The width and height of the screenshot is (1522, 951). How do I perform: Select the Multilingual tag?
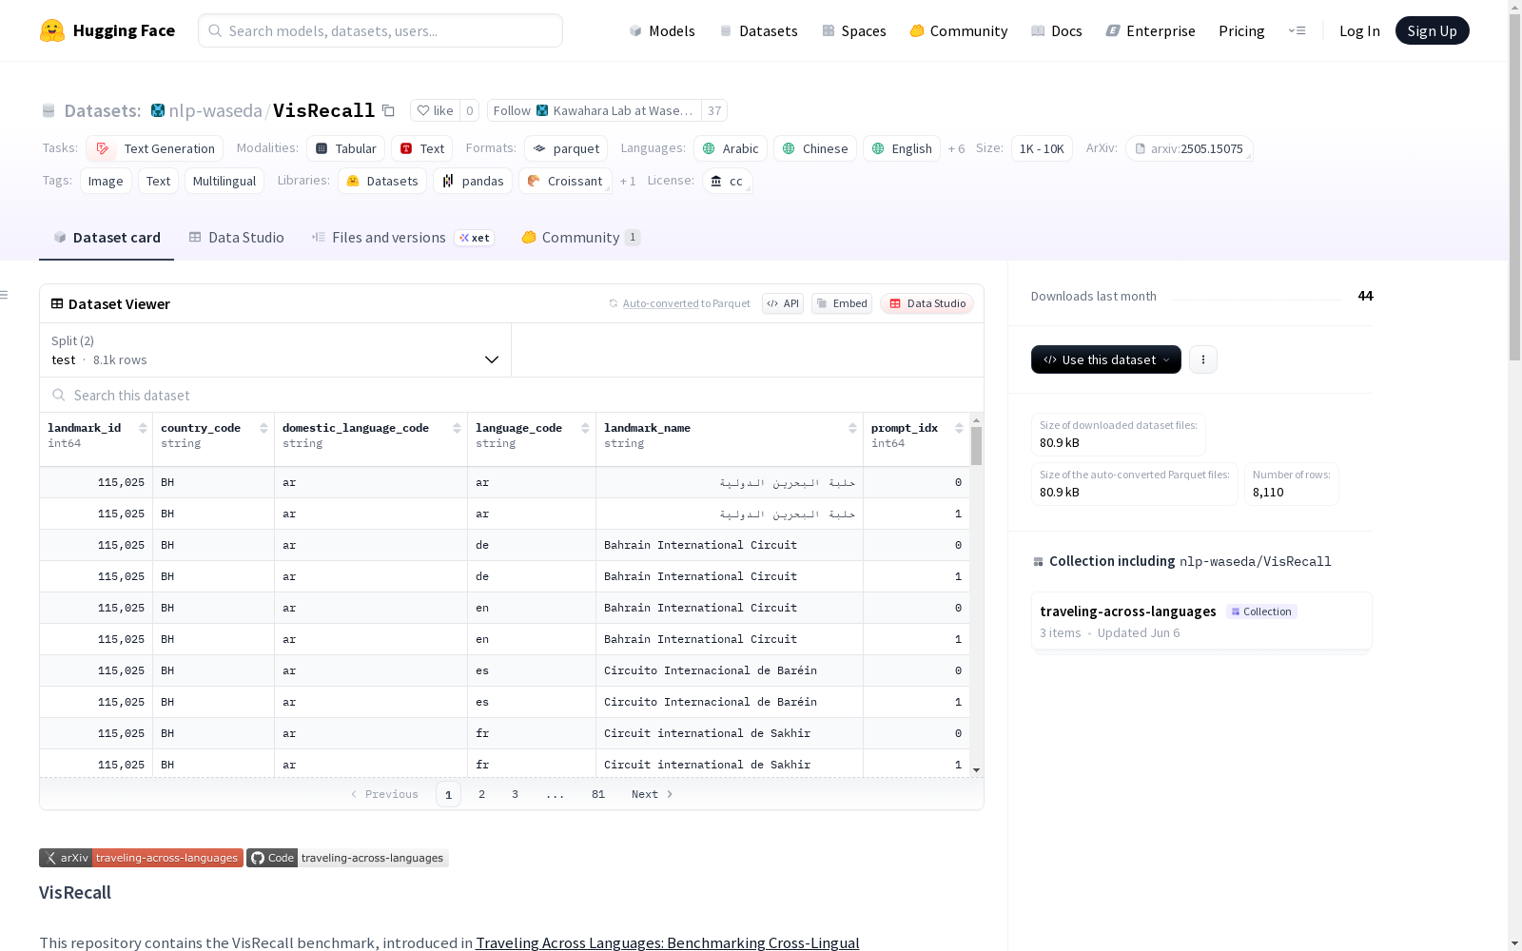click(x=224, y=181)
